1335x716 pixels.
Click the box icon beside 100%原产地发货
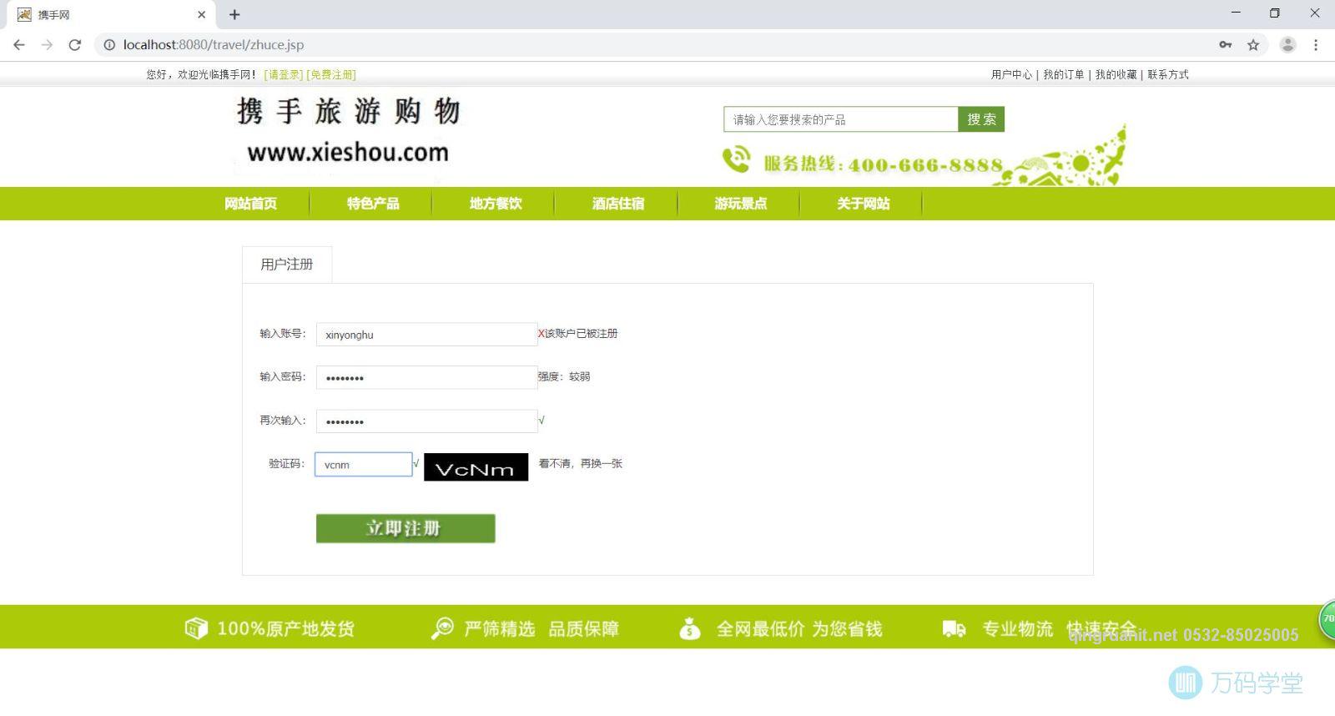196,628
